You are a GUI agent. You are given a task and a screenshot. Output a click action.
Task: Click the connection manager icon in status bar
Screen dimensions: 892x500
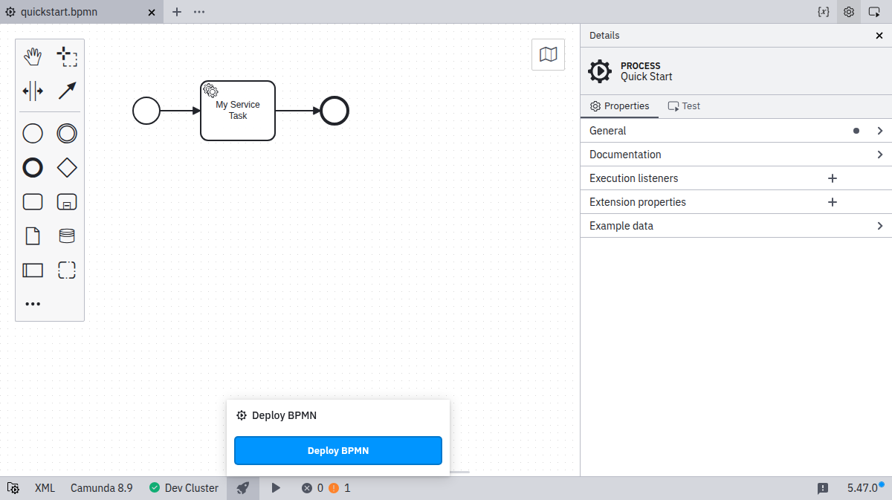coord(13,488)
